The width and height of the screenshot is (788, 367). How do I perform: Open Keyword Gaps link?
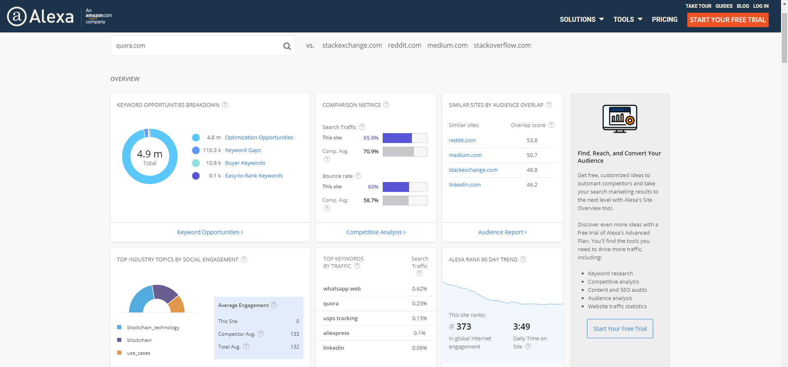point(243,150)
